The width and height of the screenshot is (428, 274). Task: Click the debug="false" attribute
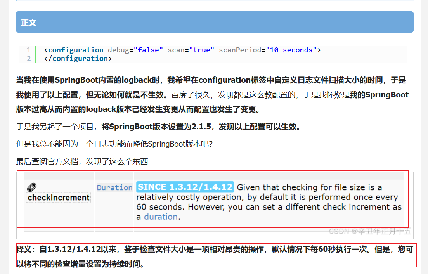coord(135,50)
